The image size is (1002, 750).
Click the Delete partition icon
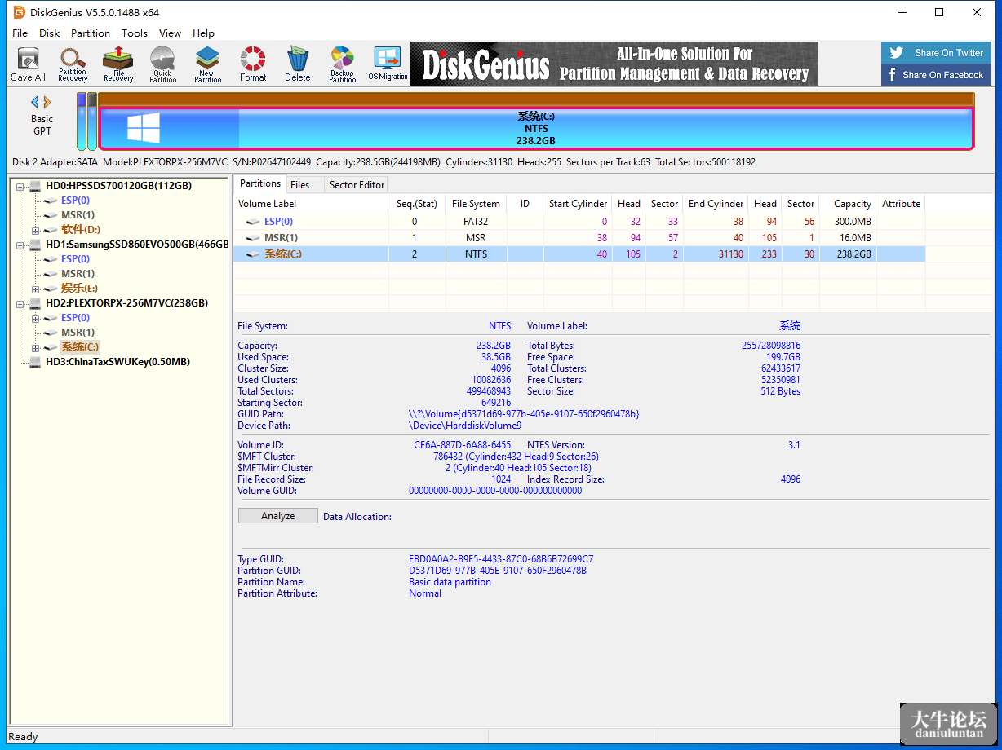(298, 64)
